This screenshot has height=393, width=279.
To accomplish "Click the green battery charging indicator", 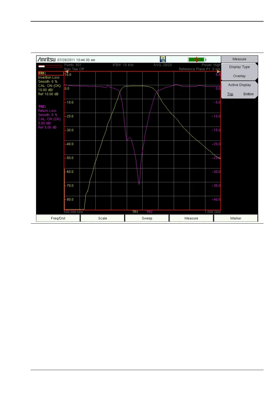I will click(197, 60).
